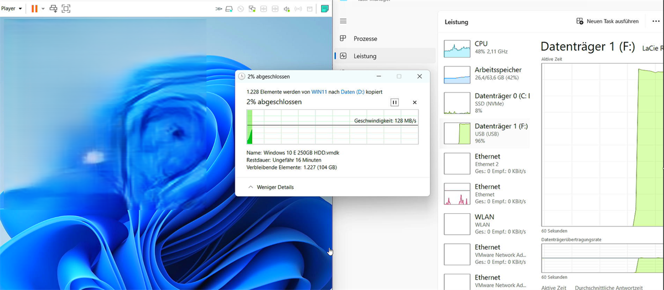
Task: Click the copy speed progress graph
Action: pos(333,126)
